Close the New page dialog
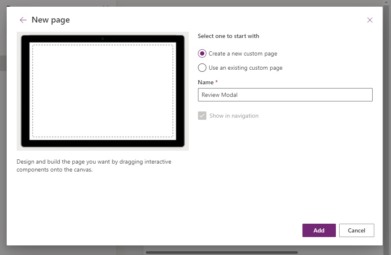The width and height of the screenshot is (391, 255). click(x=370, y=20)
